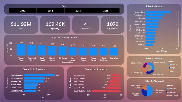
Task: Click the Home Office 18.24% pie slice
Action: pyautogui.click(x=145, y=88)
